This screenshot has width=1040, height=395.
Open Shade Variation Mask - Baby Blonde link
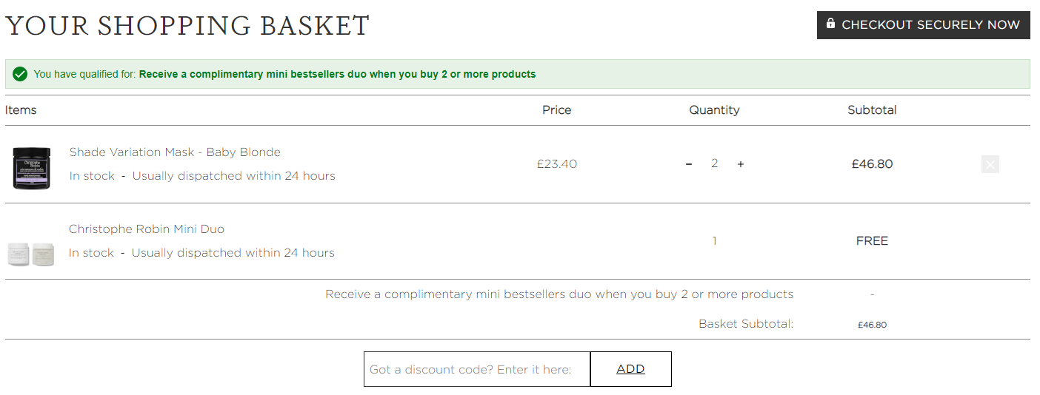tap(175, 152)
